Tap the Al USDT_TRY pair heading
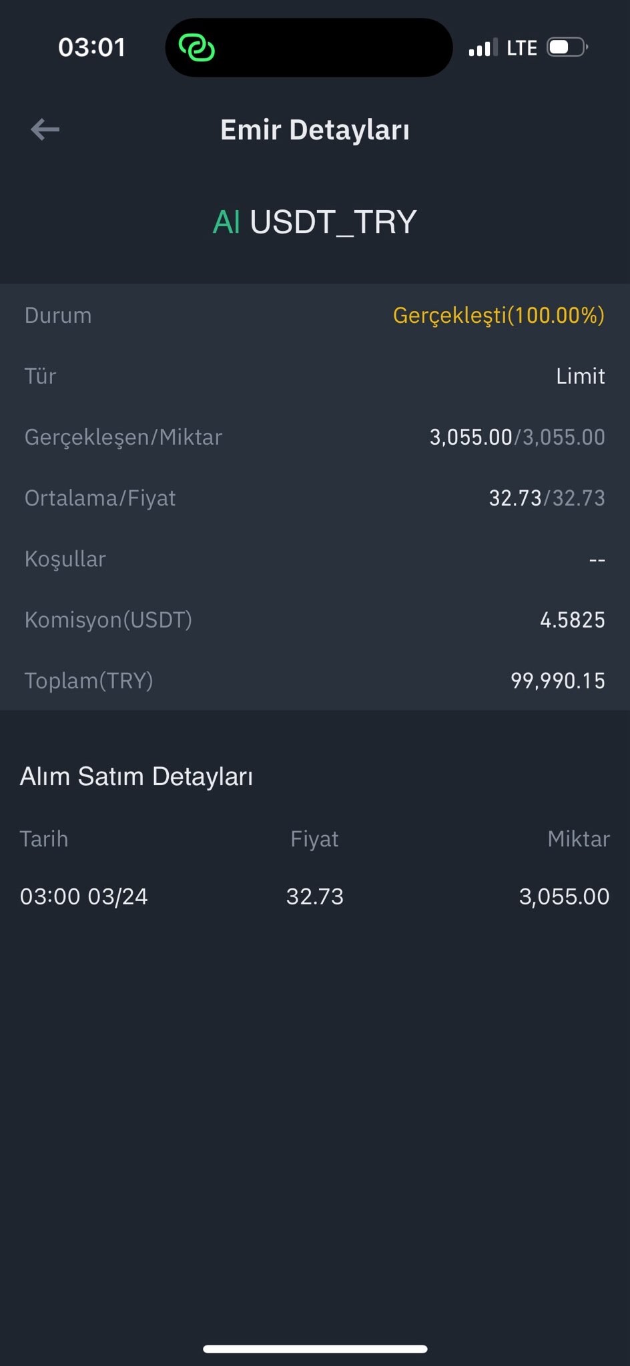The image size is (630, 1366). [315, 222]
